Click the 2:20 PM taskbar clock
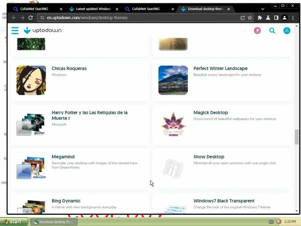This screenshot has width=301, height=226. pos(290,222)
